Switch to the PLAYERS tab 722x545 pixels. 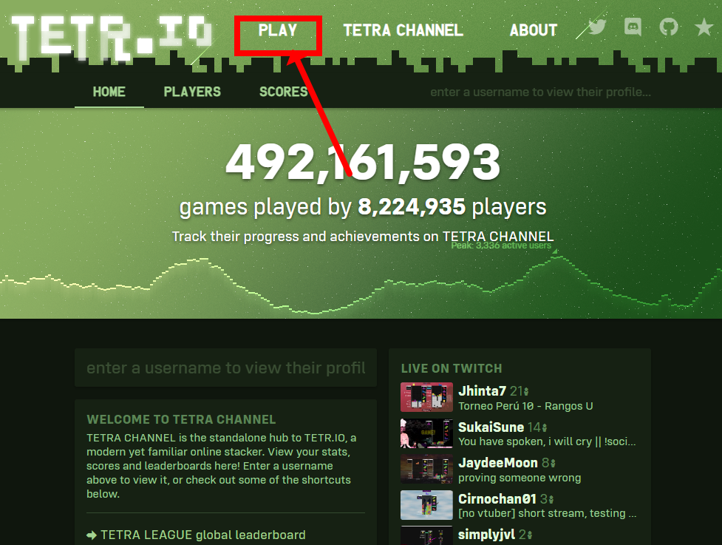point(192,92)
